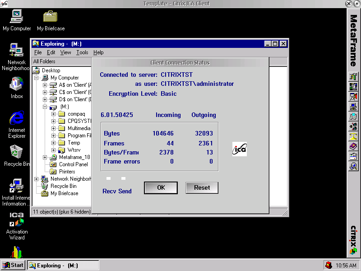Select the My Computer desktop icon
Screen dimensions: 361x271
coord(17,20)
